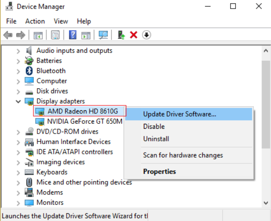271x221 pixels.
Task: Click the Device Manager title bar icon
Action: click(x=9, y=6)
